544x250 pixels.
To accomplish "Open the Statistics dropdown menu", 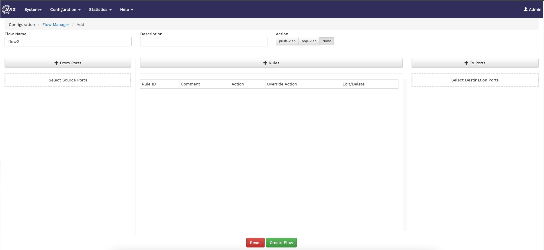I will [x=100, y=10].
